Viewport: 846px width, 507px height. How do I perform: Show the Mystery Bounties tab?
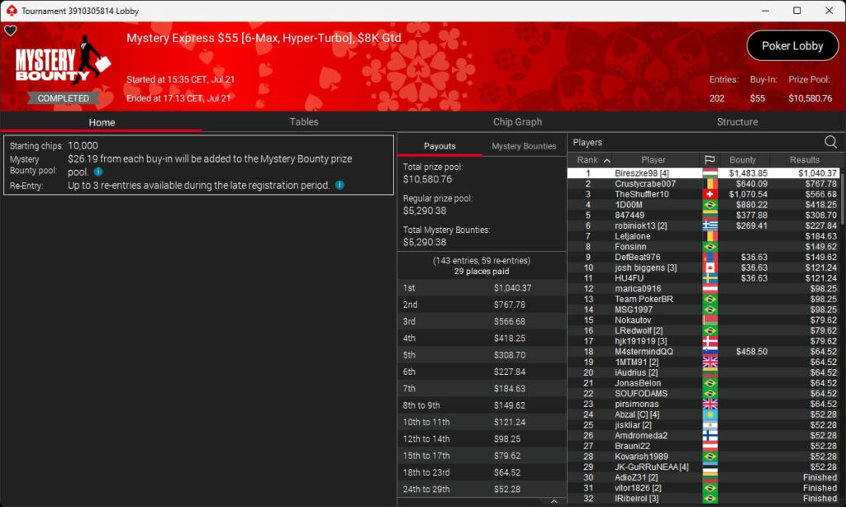pyautogui.click(x=524, y=146)
